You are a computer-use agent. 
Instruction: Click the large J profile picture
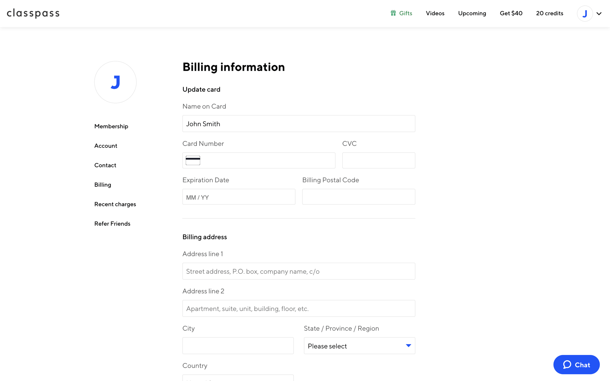coord(115,82)
